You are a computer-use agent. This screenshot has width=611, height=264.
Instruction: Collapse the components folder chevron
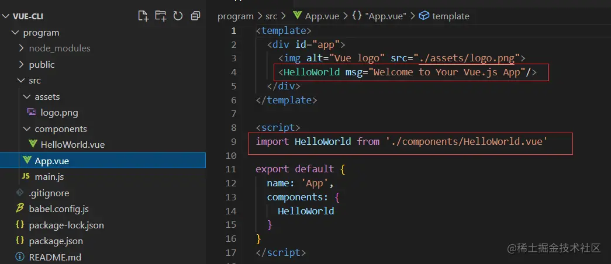pyautogui.click(x=27, y=128)
